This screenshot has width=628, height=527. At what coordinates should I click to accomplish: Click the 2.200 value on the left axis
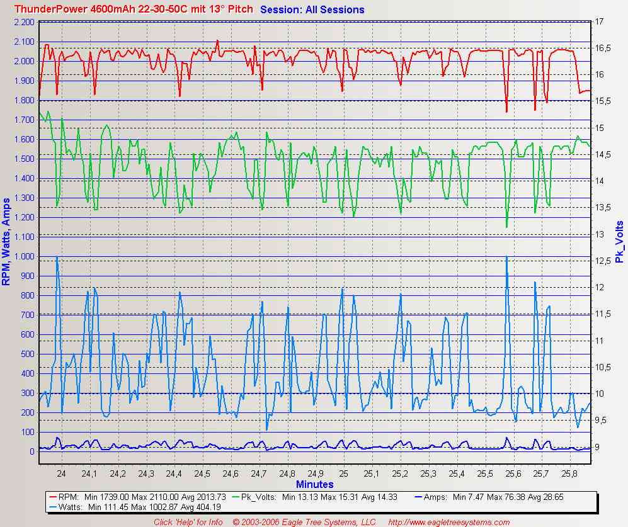point(23,22)
